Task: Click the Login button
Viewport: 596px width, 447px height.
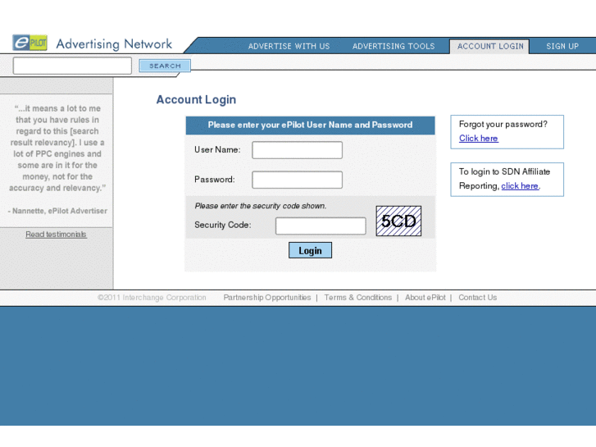Action: click(310, 250)
